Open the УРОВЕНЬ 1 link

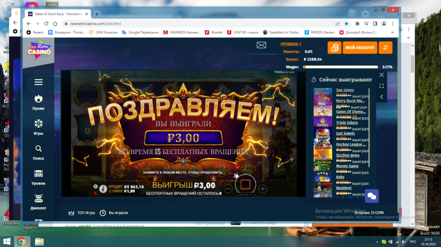tap(291, 44)
